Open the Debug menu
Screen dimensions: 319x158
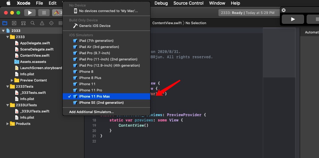coord(161,3)
